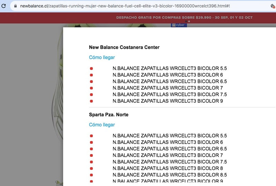The width and height of the screenshot is (276, 186).
Task: Click the cyber badge above the popup
Action: tap(179, 25)
